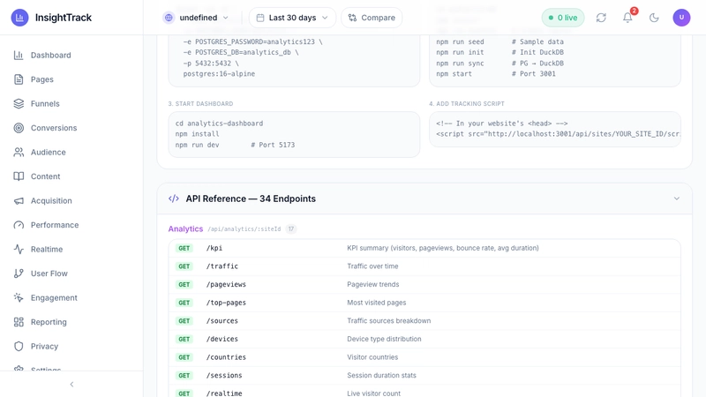The height and width of the screenshot is (397, 706).
Task: Click the 0 live status badge
Action: (x=563, y=18)
